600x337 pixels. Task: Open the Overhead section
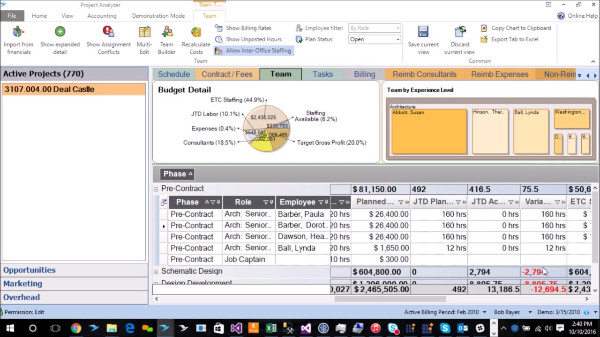coord(74,297)
